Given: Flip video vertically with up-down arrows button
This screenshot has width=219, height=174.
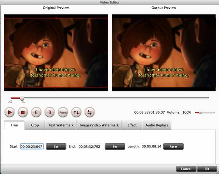Looking at the screenshot, I should tap(76, 112).
